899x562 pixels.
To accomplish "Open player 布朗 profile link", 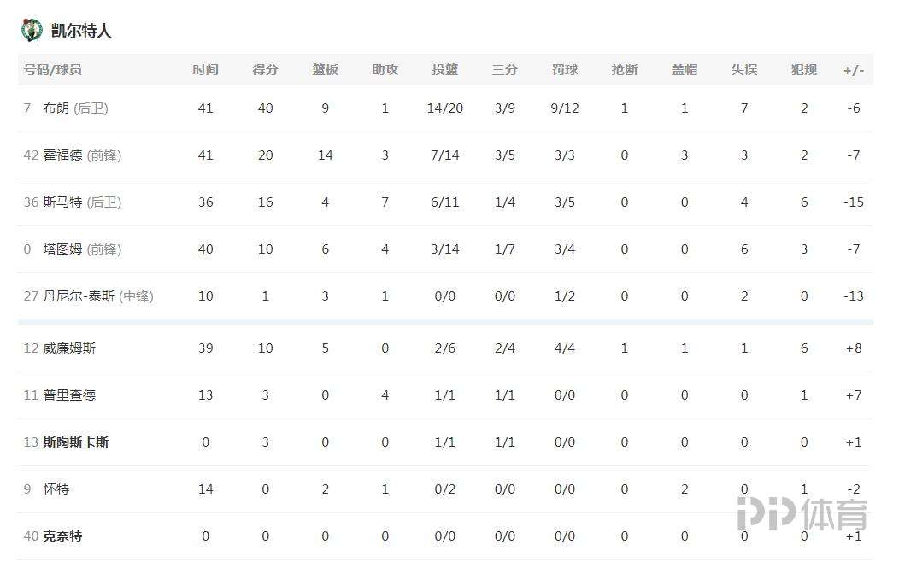I will click(56, 108).
